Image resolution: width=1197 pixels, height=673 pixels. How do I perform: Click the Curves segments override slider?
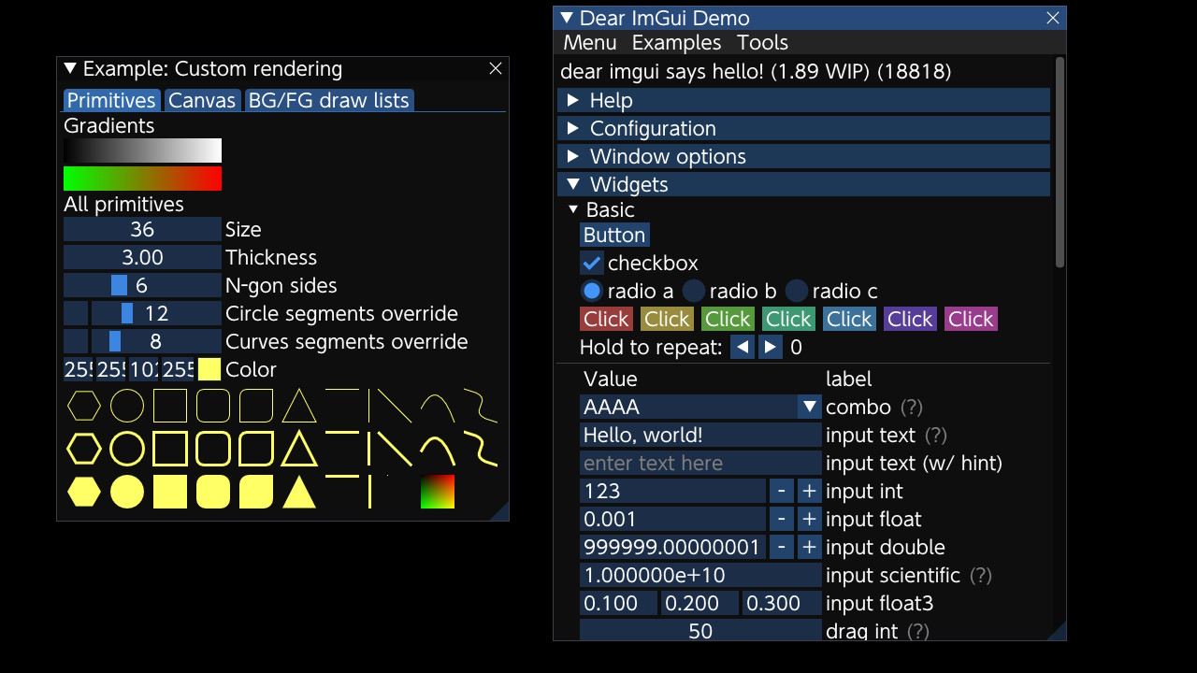156,341
